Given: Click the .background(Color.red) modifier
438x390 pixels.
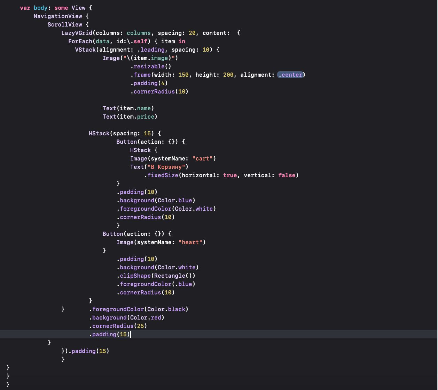Looking at the screenshot, I should point(127,317).
